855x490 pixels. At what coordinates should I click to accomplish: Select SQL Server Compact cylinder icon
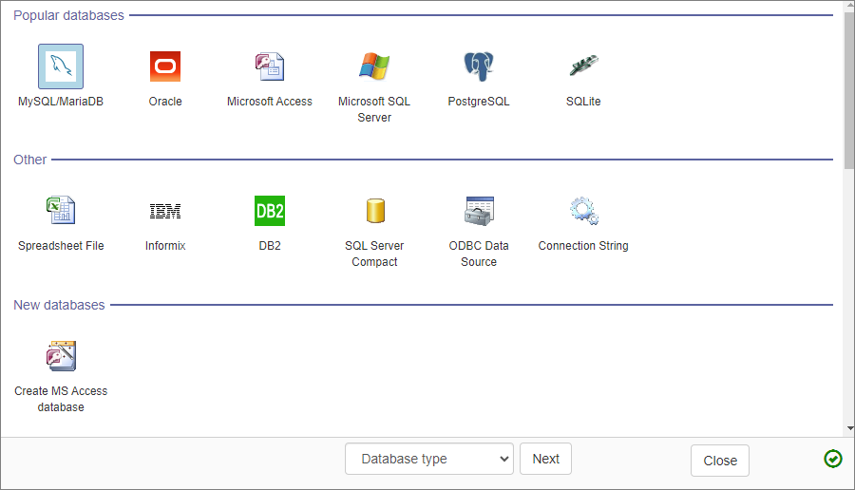(x=374, y=211)
